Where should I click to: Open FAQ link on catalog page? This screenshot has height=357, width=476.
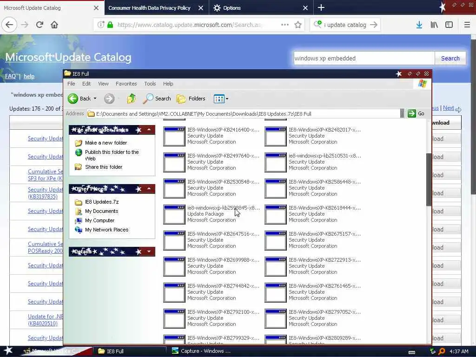pyautogui.click(x=10, y=76)
